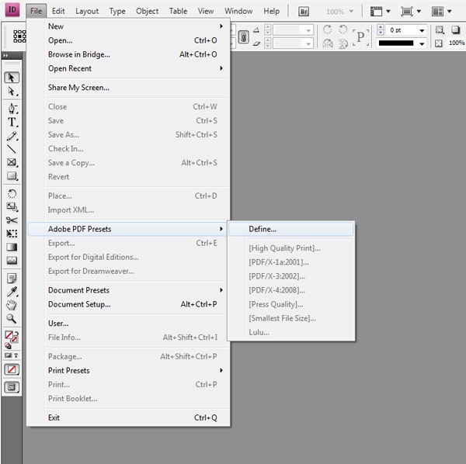Click the fill and stroke color swatch
This screenshot has width=466, height=464.
[12, 336]
